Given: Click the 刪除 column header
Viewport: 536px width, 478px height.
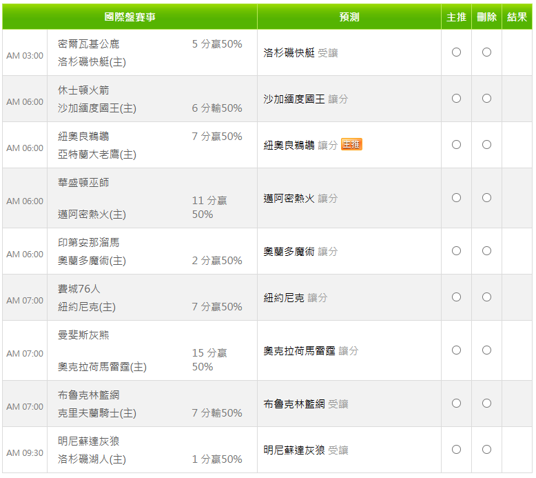Looking at the screenshot, I should pyautogui.click(x=486, y=17).
